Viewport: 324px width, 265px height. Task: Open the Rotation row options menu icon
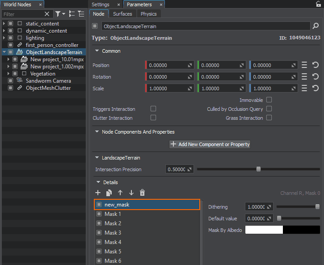pos(305,77)
